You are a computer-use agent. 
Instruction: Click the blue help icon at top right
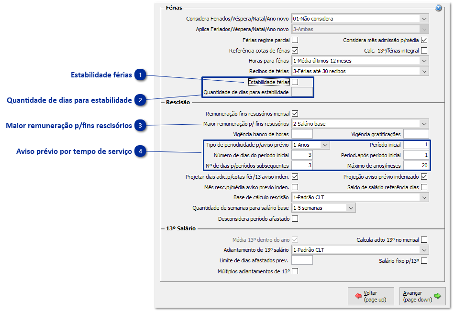(438, 8)
